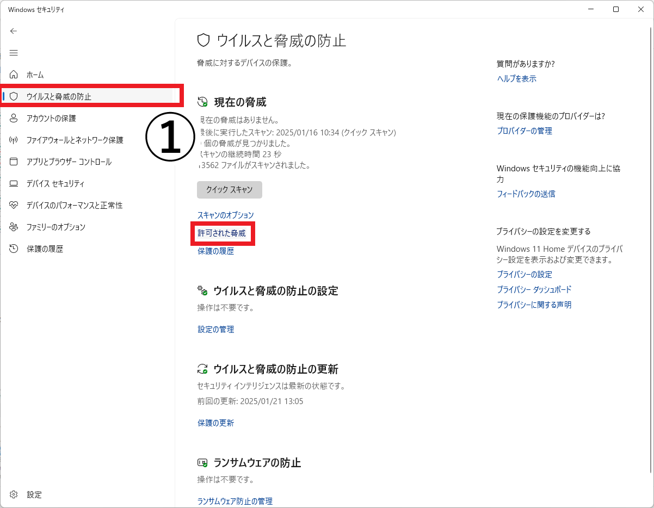
Task: Open ランサムウェア防止の管理 link
Action: [x=235, y=501]
